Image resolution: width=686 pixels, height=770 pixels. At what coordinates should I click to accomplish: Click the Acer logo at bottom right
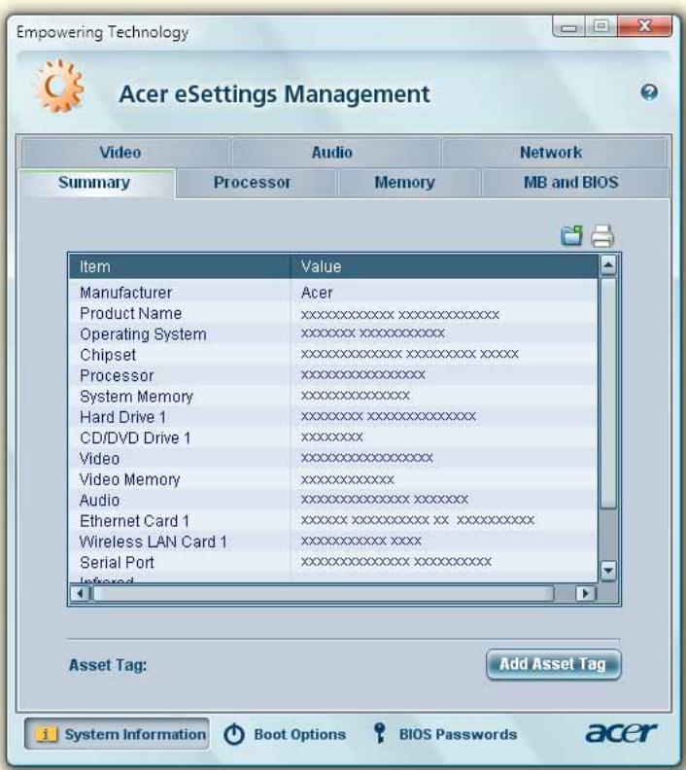621,733
